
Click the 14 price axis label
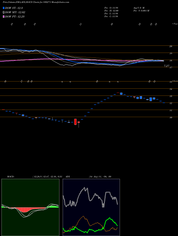171,89
